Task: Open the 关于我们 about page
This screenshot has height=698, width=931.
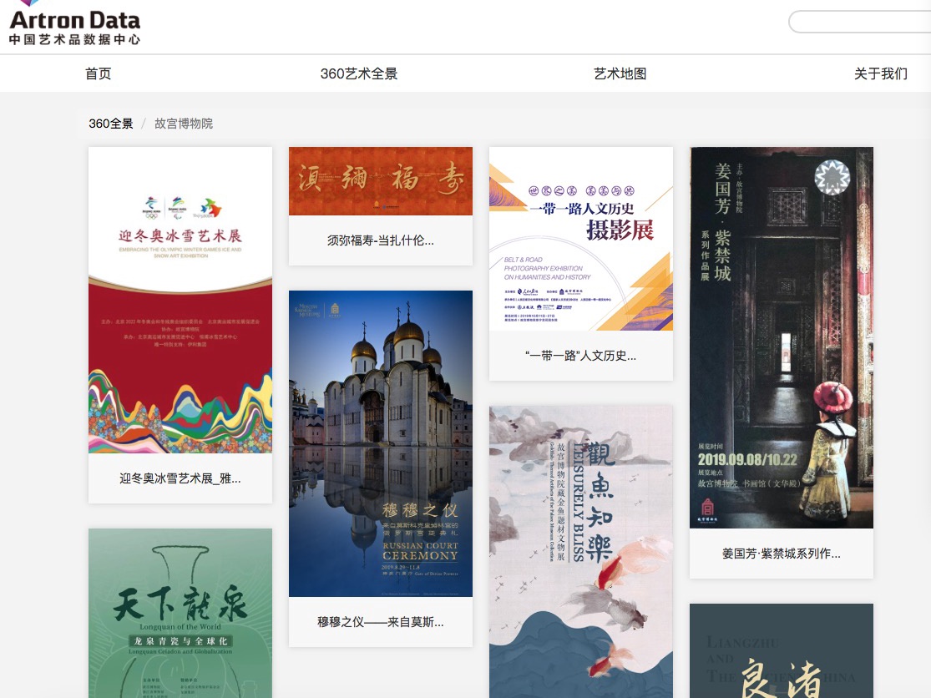Action: point(880,73)
